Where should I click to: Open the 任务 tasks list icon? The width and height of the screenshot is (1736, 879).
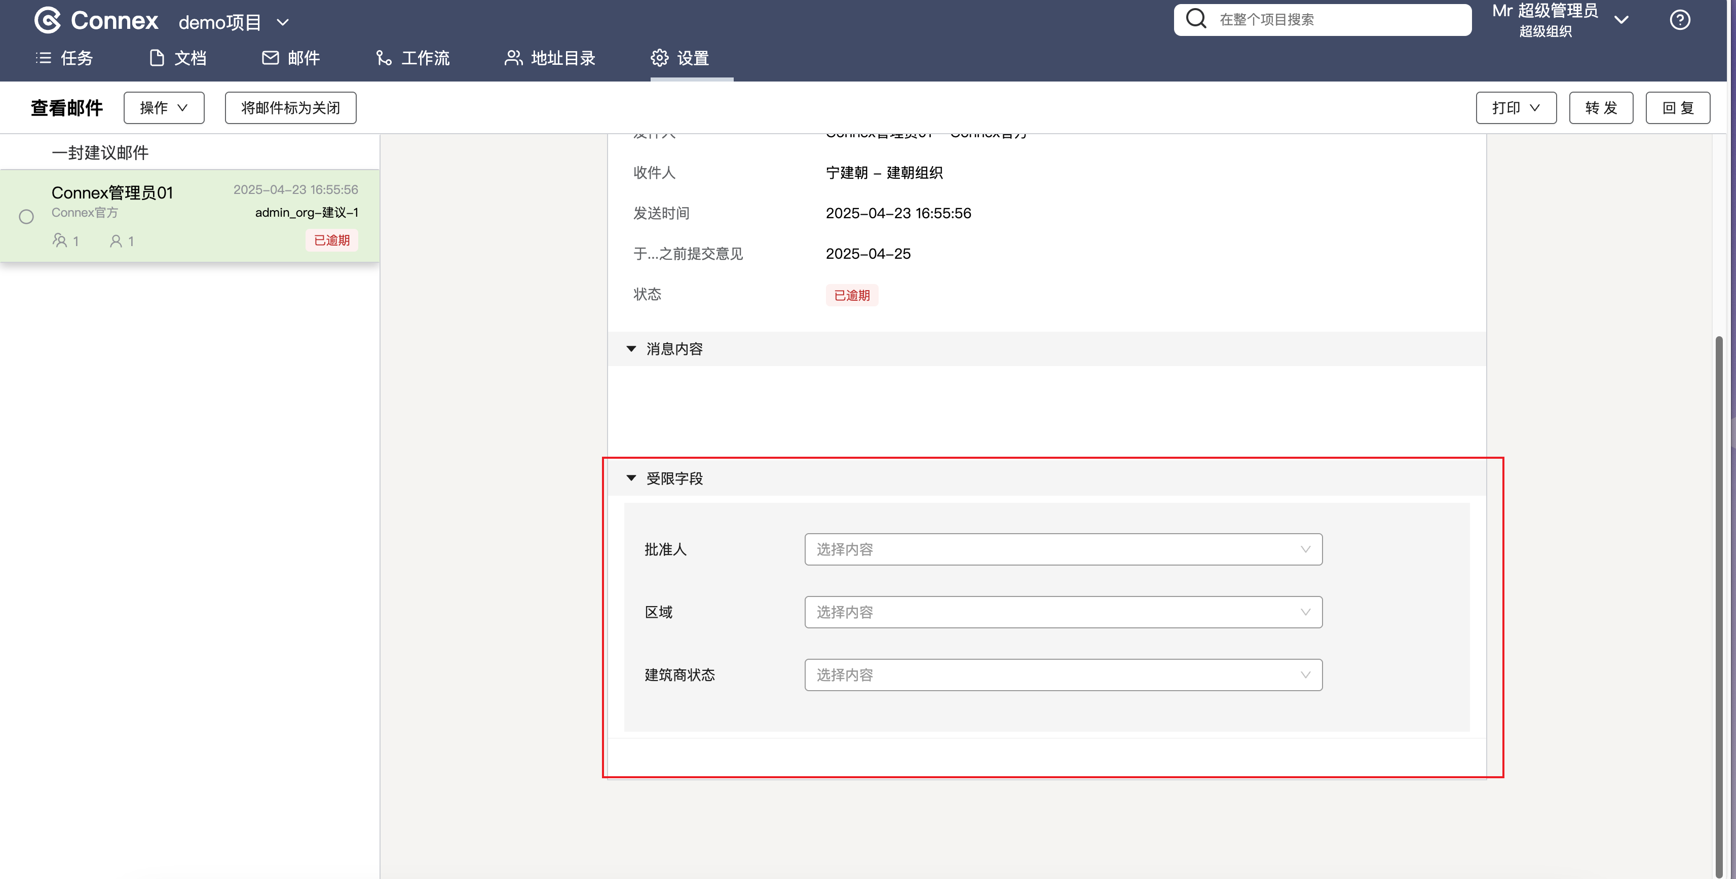click(x=43, y=58)
